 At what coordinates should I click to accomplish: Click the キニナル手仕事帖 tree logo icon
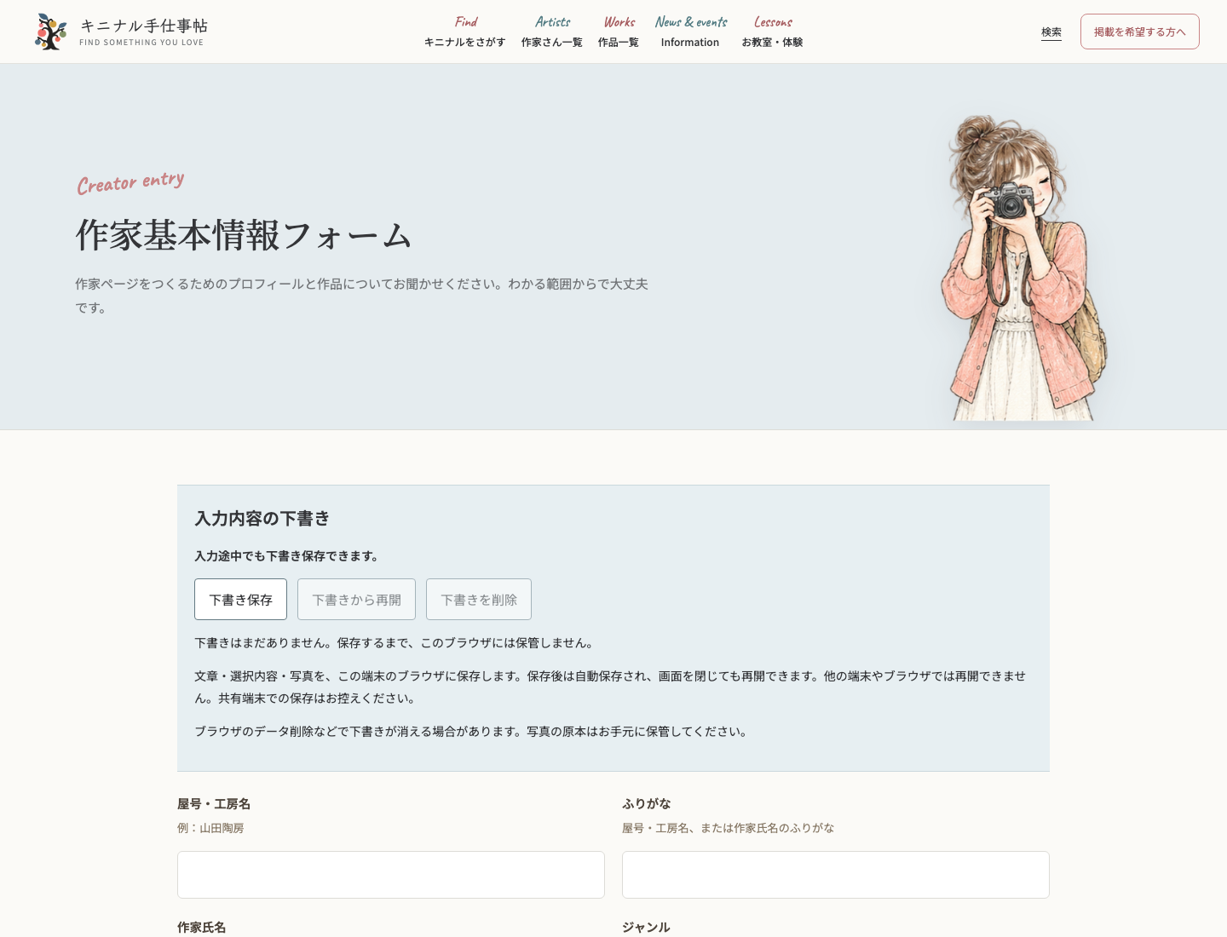(x=51, y=32)
